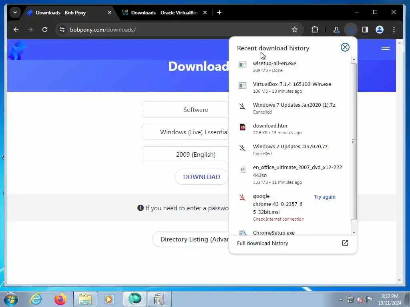The height and width of the screenshot is (307, 410).
Task: Click the Action Center flag icon
Action: click(369, 299)
